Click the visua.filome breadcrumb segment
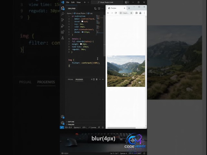 [80, 13]
